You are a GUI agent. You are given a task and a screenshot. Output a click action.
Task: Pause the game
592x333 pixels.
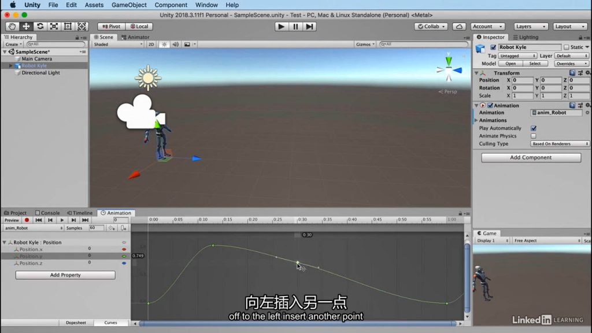[x=295, y=27]
